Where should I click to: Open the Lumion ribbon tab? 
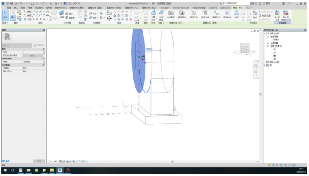(x=213, y=8)
